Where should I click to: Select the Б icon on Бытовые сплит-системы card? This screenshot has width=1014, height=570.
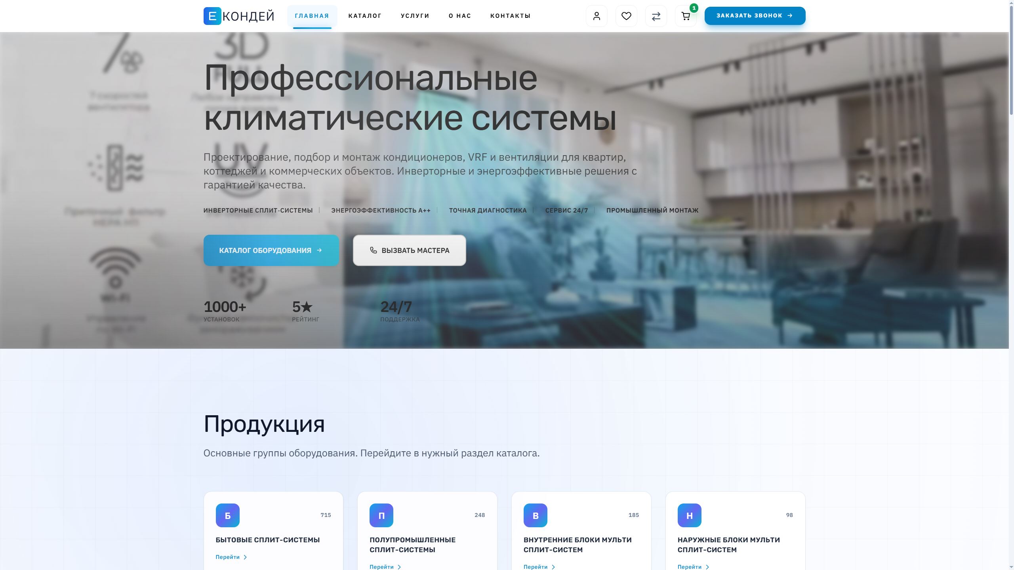(x=228, y=515)
